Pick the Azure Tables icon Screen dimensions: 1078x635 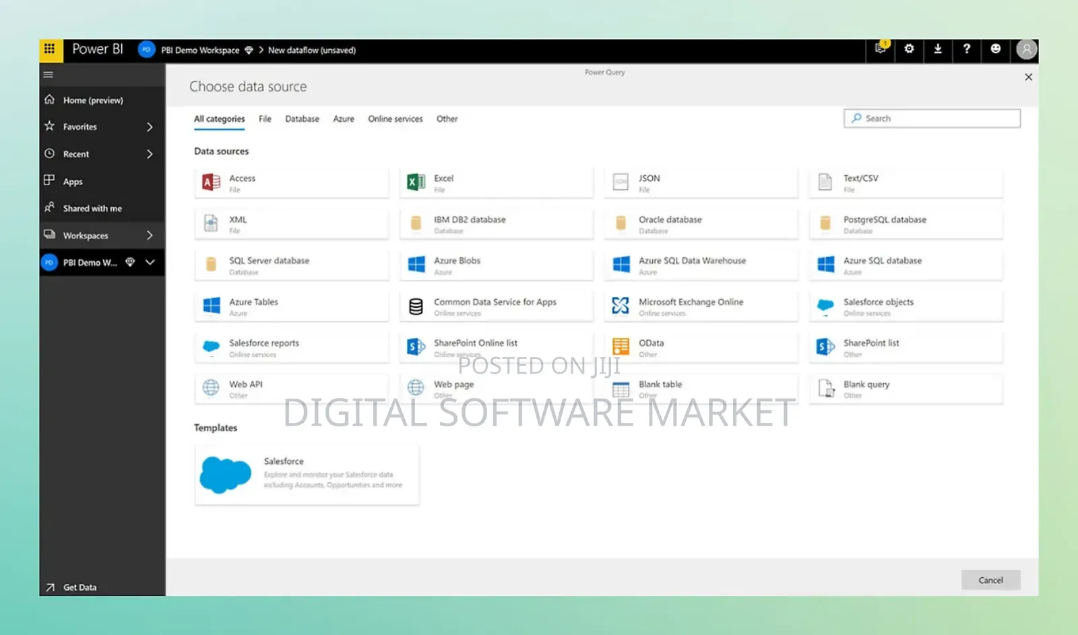(212, 306)
